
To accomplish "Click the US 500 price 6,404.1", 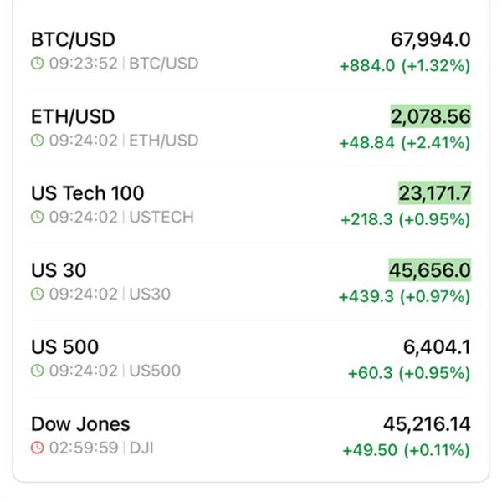I will point(437,347).
